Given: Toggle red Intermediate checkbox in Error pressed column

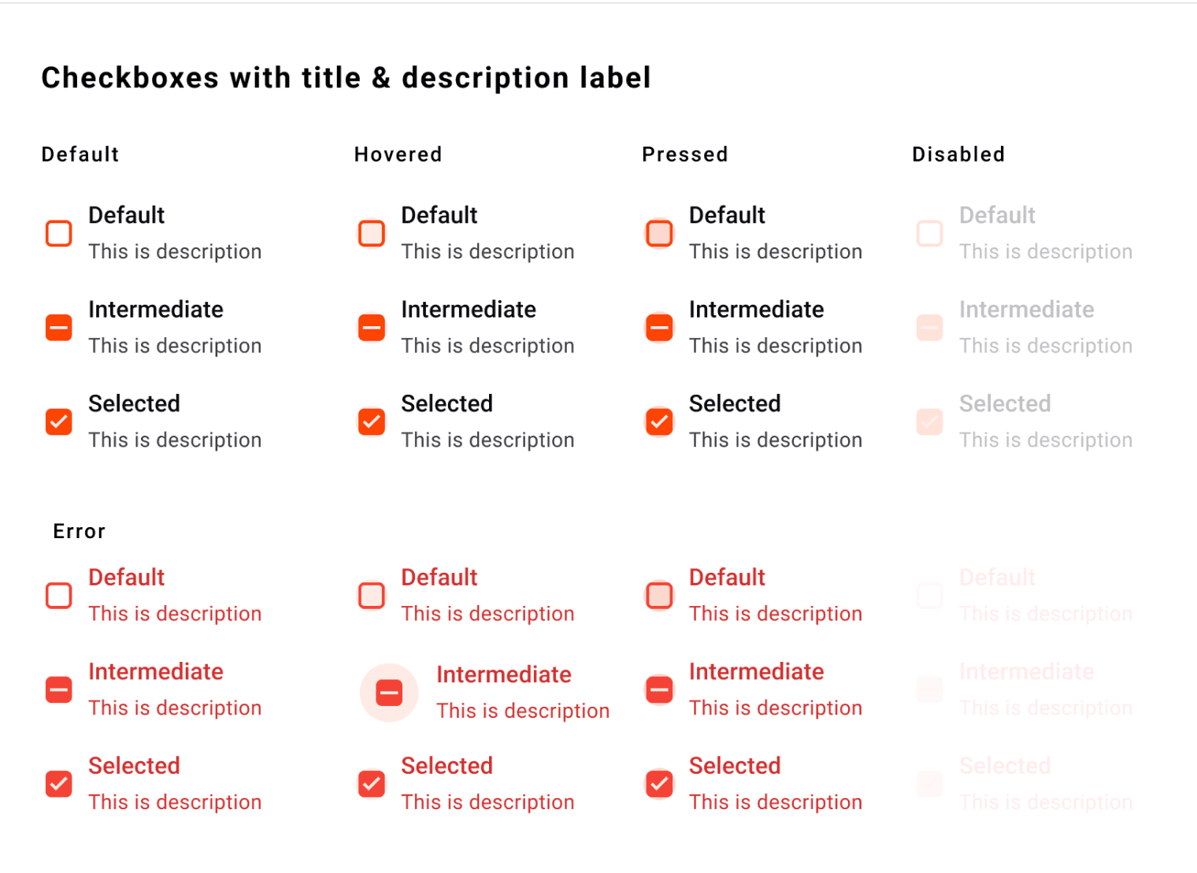Looking at the screenshot, I should pos(660,690).
